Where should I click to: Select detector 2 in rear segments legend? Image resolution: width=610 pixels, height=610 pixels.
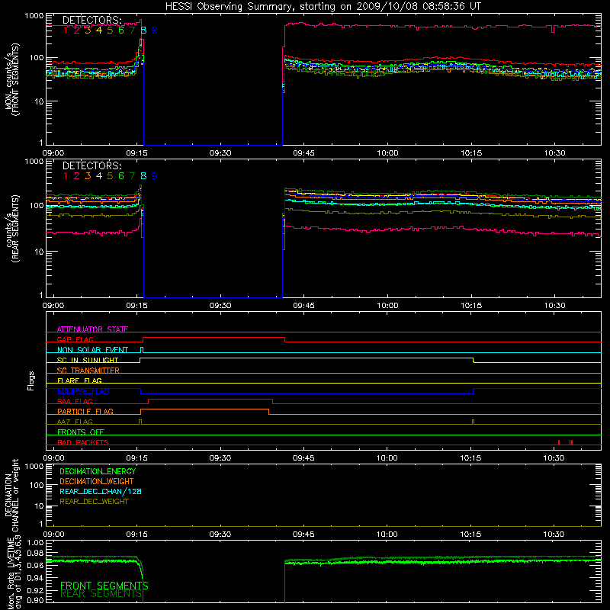pyautogui.click(x=77, y=176)
